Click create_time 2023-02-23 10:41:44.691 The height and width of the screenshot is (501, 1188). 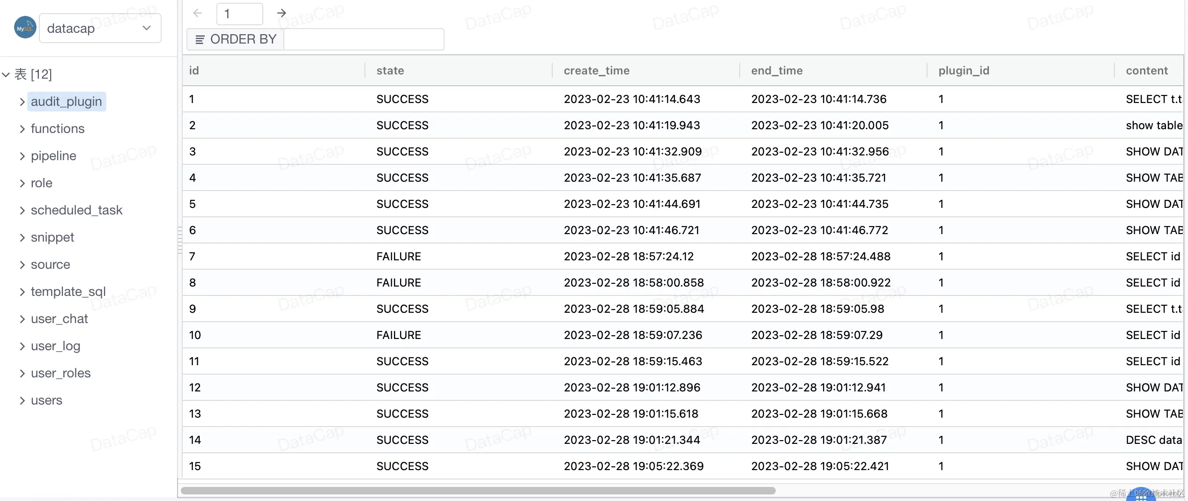tap(632, 204)
